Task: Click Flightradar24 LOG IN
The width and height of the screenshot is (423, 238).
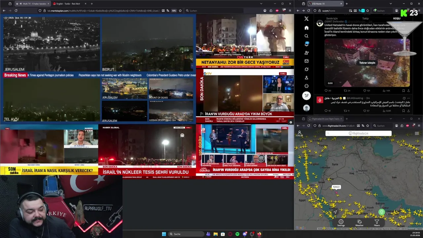Action: 299,134
